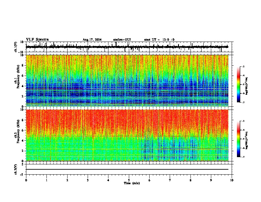Click the ch.2 color bar PSD unit label
261x202 pixels.
click(247, 140)
